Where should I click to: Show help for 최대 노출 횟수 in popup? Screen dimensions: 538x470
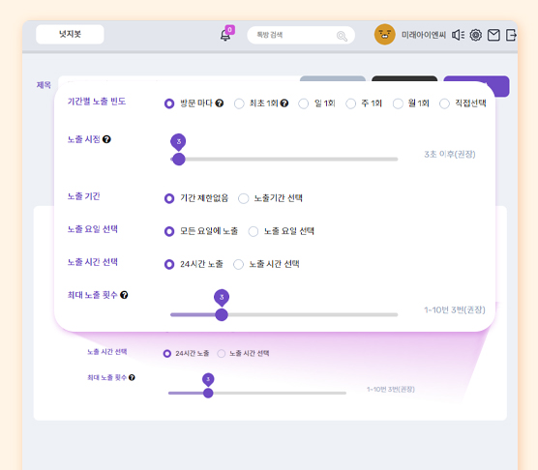124,295
